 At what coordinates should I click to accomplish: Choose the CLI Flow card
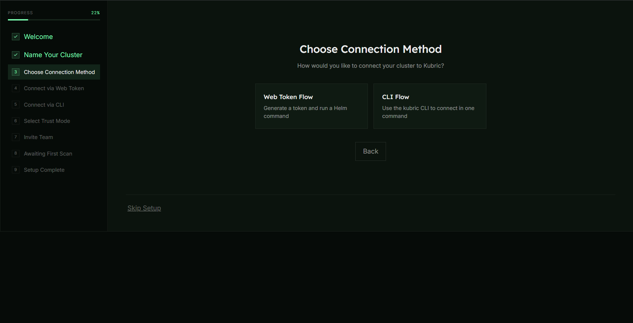[x=430, y=106]
